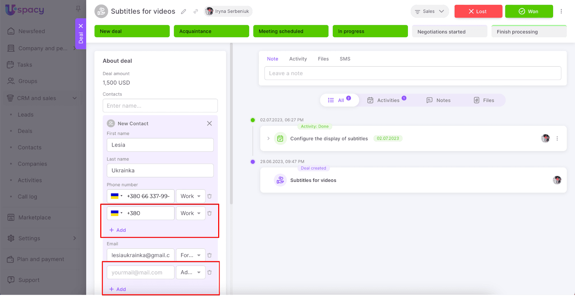Open the three-dot menu on subtitles activity
575x296 pixels.
(557, 138)
